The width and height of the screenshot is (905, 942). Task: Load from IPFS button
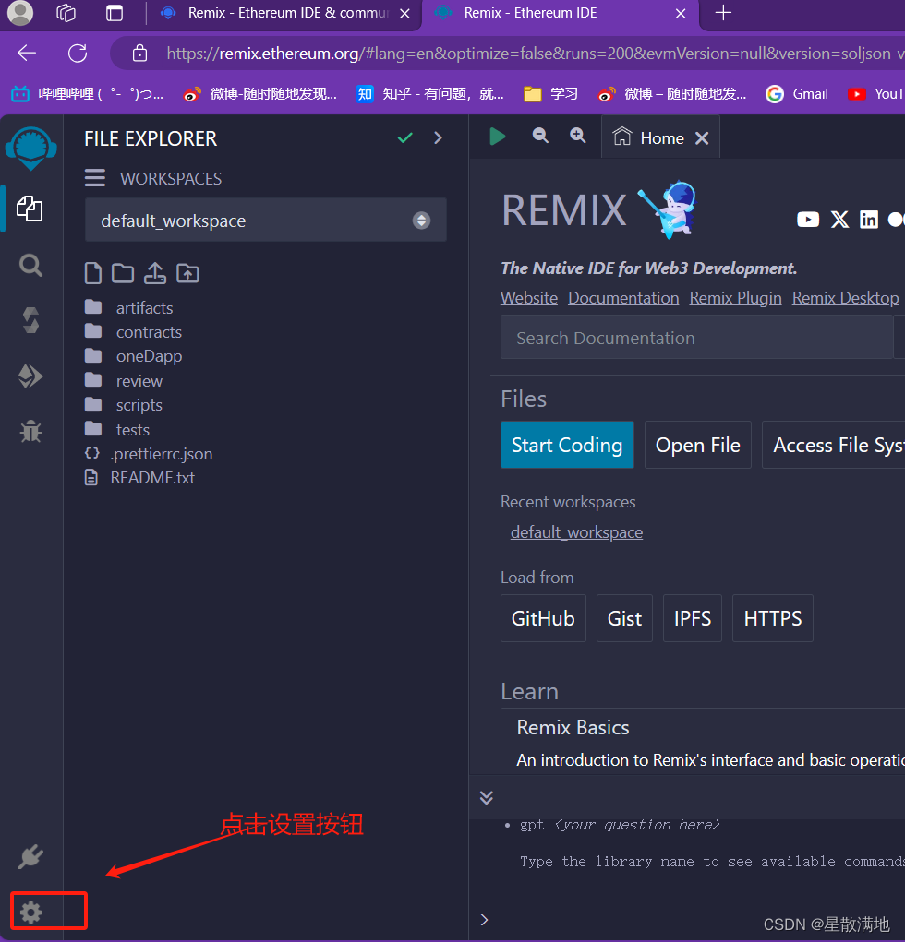pos(692,618)
